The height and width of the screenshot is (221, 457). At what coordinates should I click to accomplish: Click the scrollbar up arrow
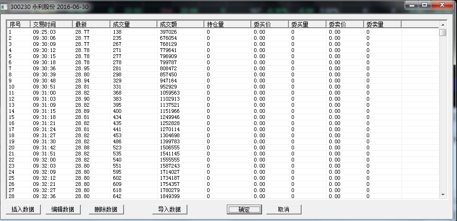[x=443, y=25]
